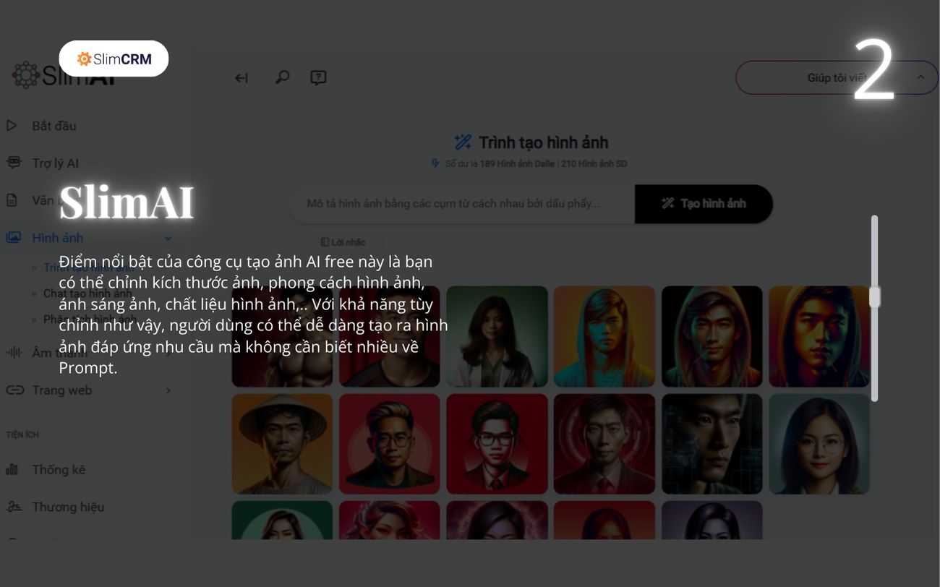Open Văn bản via its document icon

pyautogui.click(x=12, y=200)
